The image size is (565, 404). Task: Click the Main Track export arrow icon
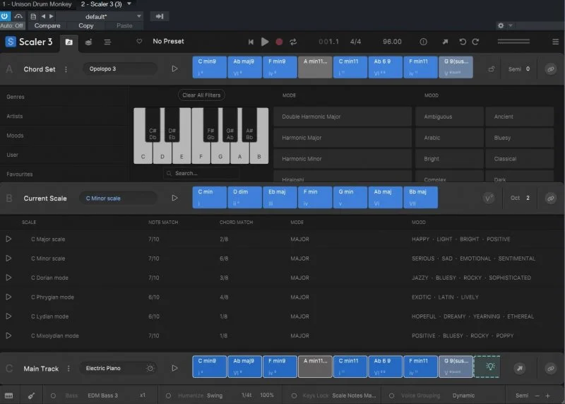coord(520,368)
